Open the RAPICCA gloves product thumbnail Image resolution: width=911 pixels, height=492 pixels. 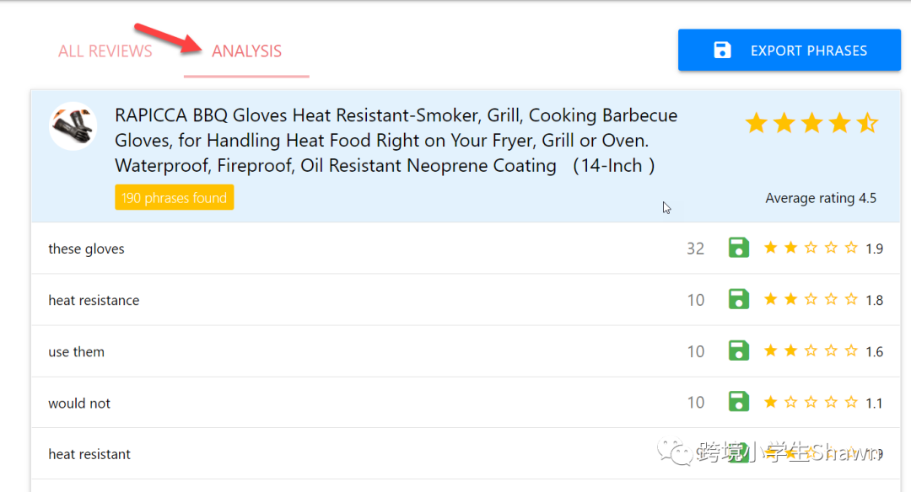pos(73,127)
